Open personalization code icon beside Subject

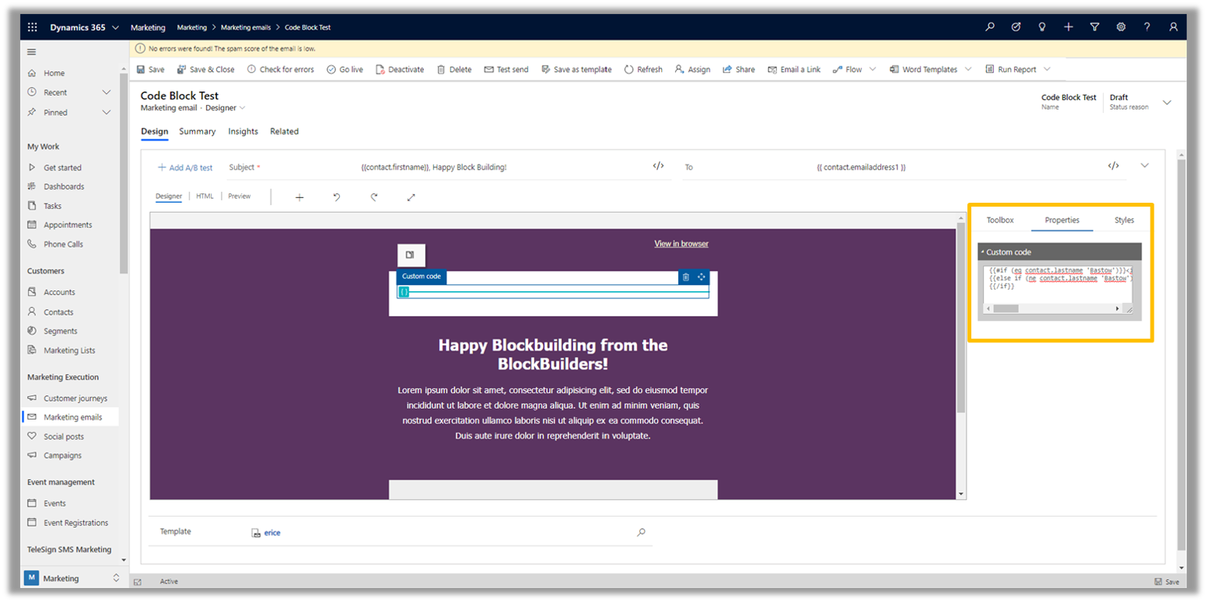658,166
